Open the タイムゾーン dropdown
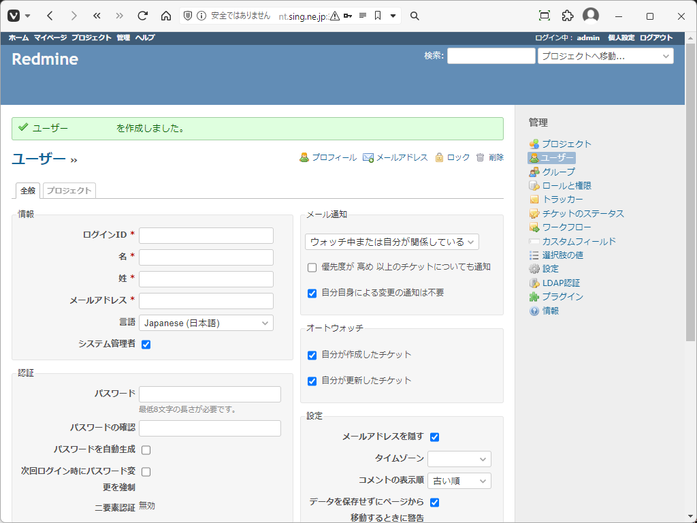The image size is (697, 523). pos(459,459)
